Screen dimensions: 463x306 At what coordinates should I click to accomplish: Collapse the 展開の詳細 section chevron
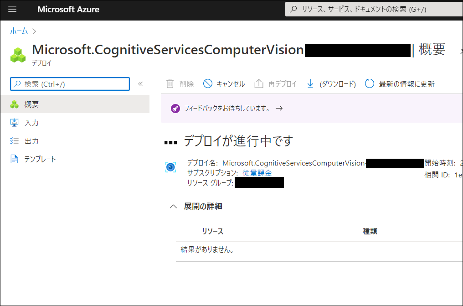click(x=173, y=206)
